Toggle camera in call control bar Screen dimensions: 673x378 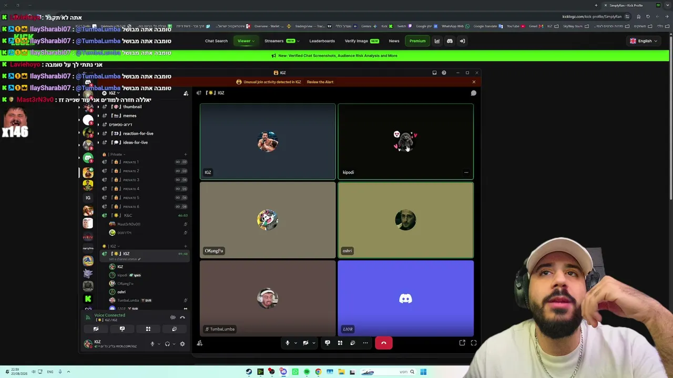tap(305, 343)
